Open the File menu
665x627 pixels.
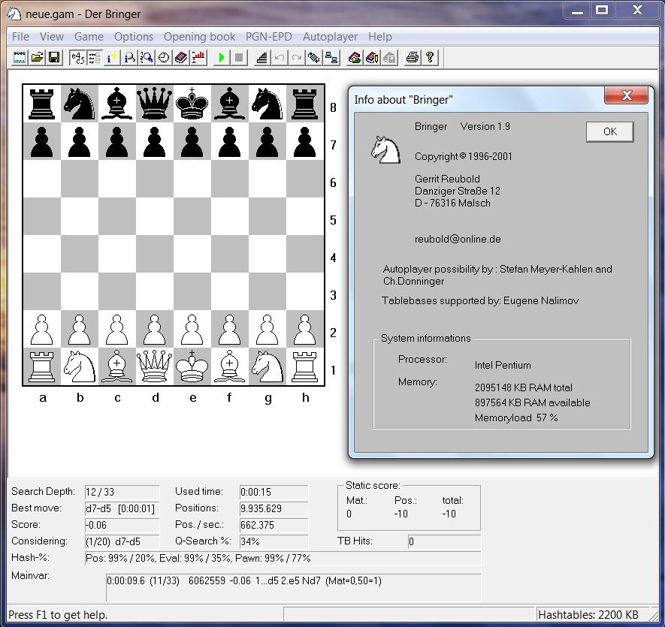(x=20, y=37)
